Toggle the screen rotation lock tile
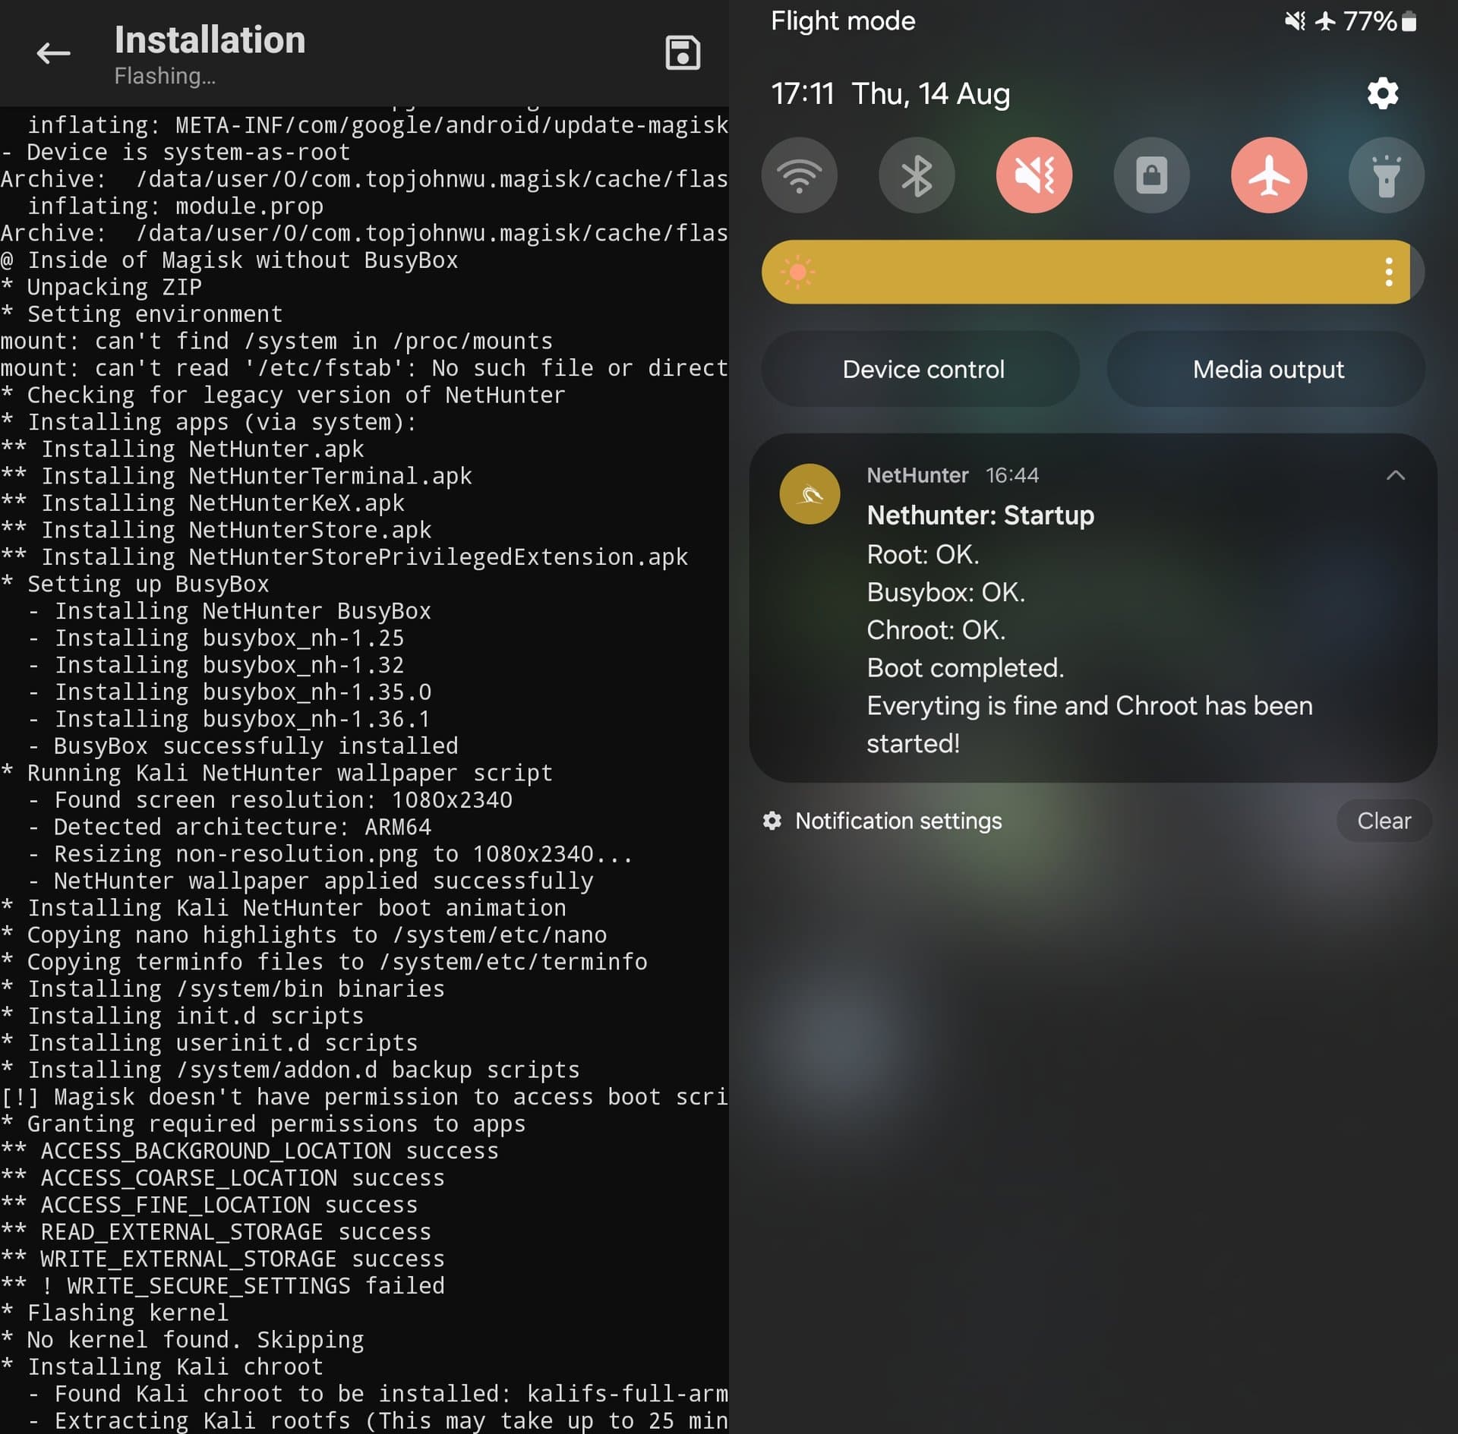1458x1434 pixels. tap(1151, 175)
